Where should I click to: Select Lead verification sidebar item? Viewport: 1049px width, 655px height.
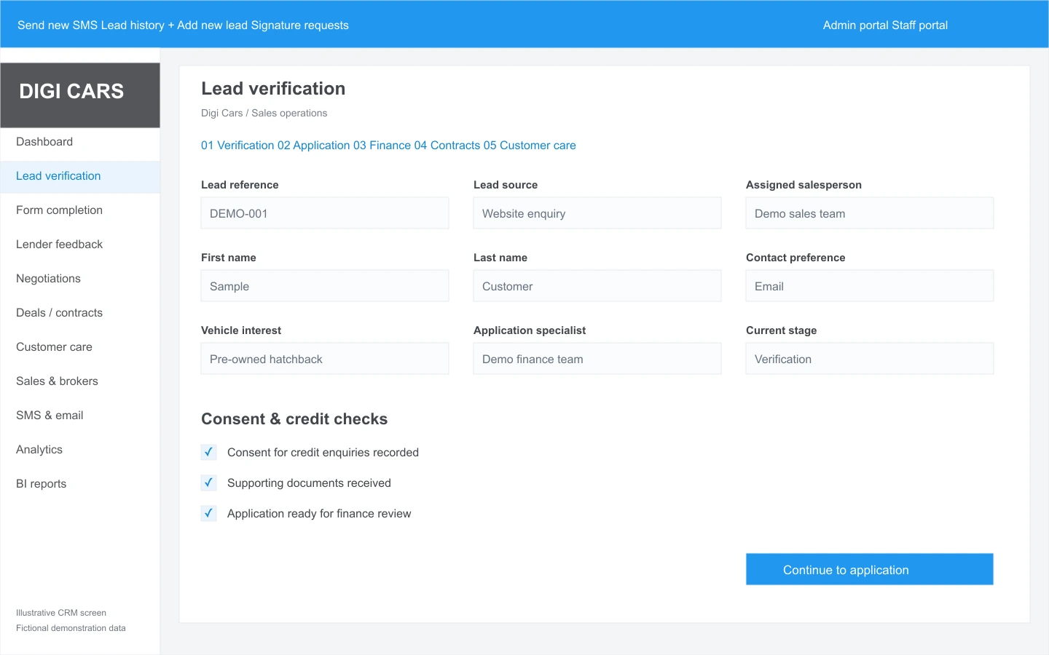tap(80, 176)
